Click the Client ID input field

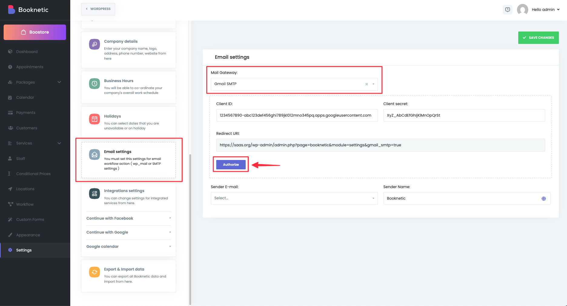297,115
